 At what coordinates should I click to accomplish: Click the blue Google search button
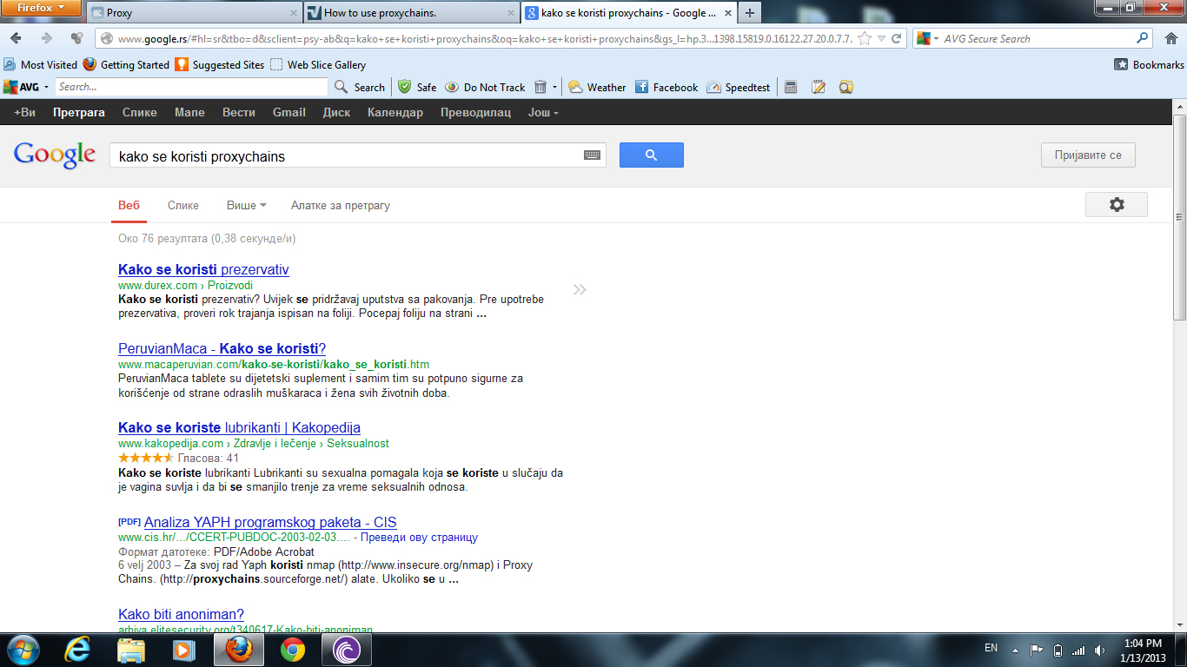[651, 155]
